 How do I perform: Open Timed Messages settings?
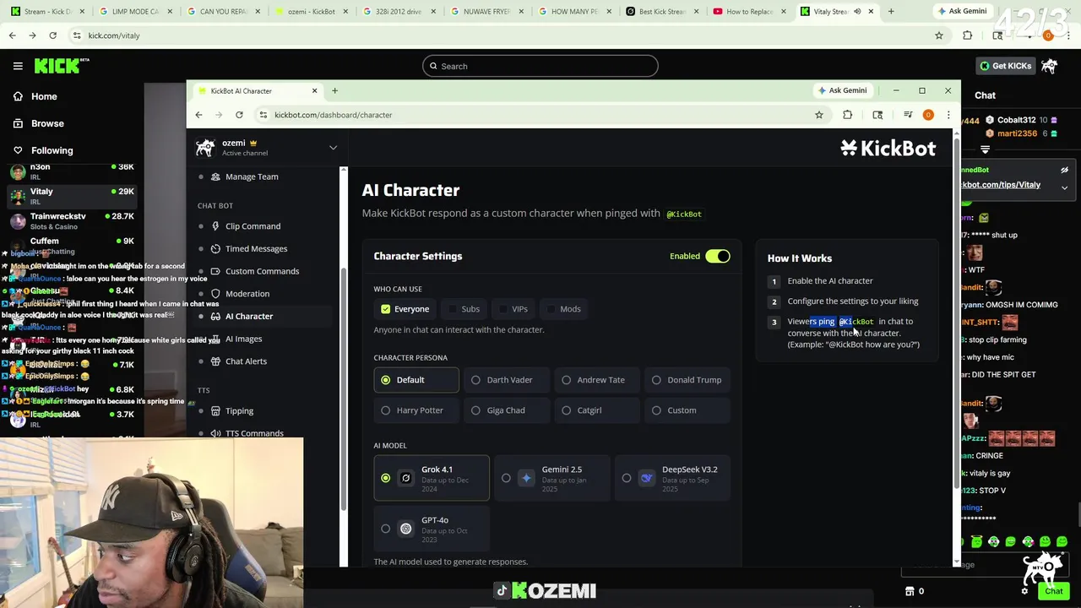pyautogui.click(x=256, y=248)
